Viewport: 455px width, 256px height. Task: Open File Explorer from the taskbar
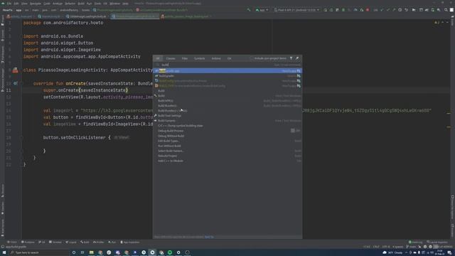pos(92,252)
